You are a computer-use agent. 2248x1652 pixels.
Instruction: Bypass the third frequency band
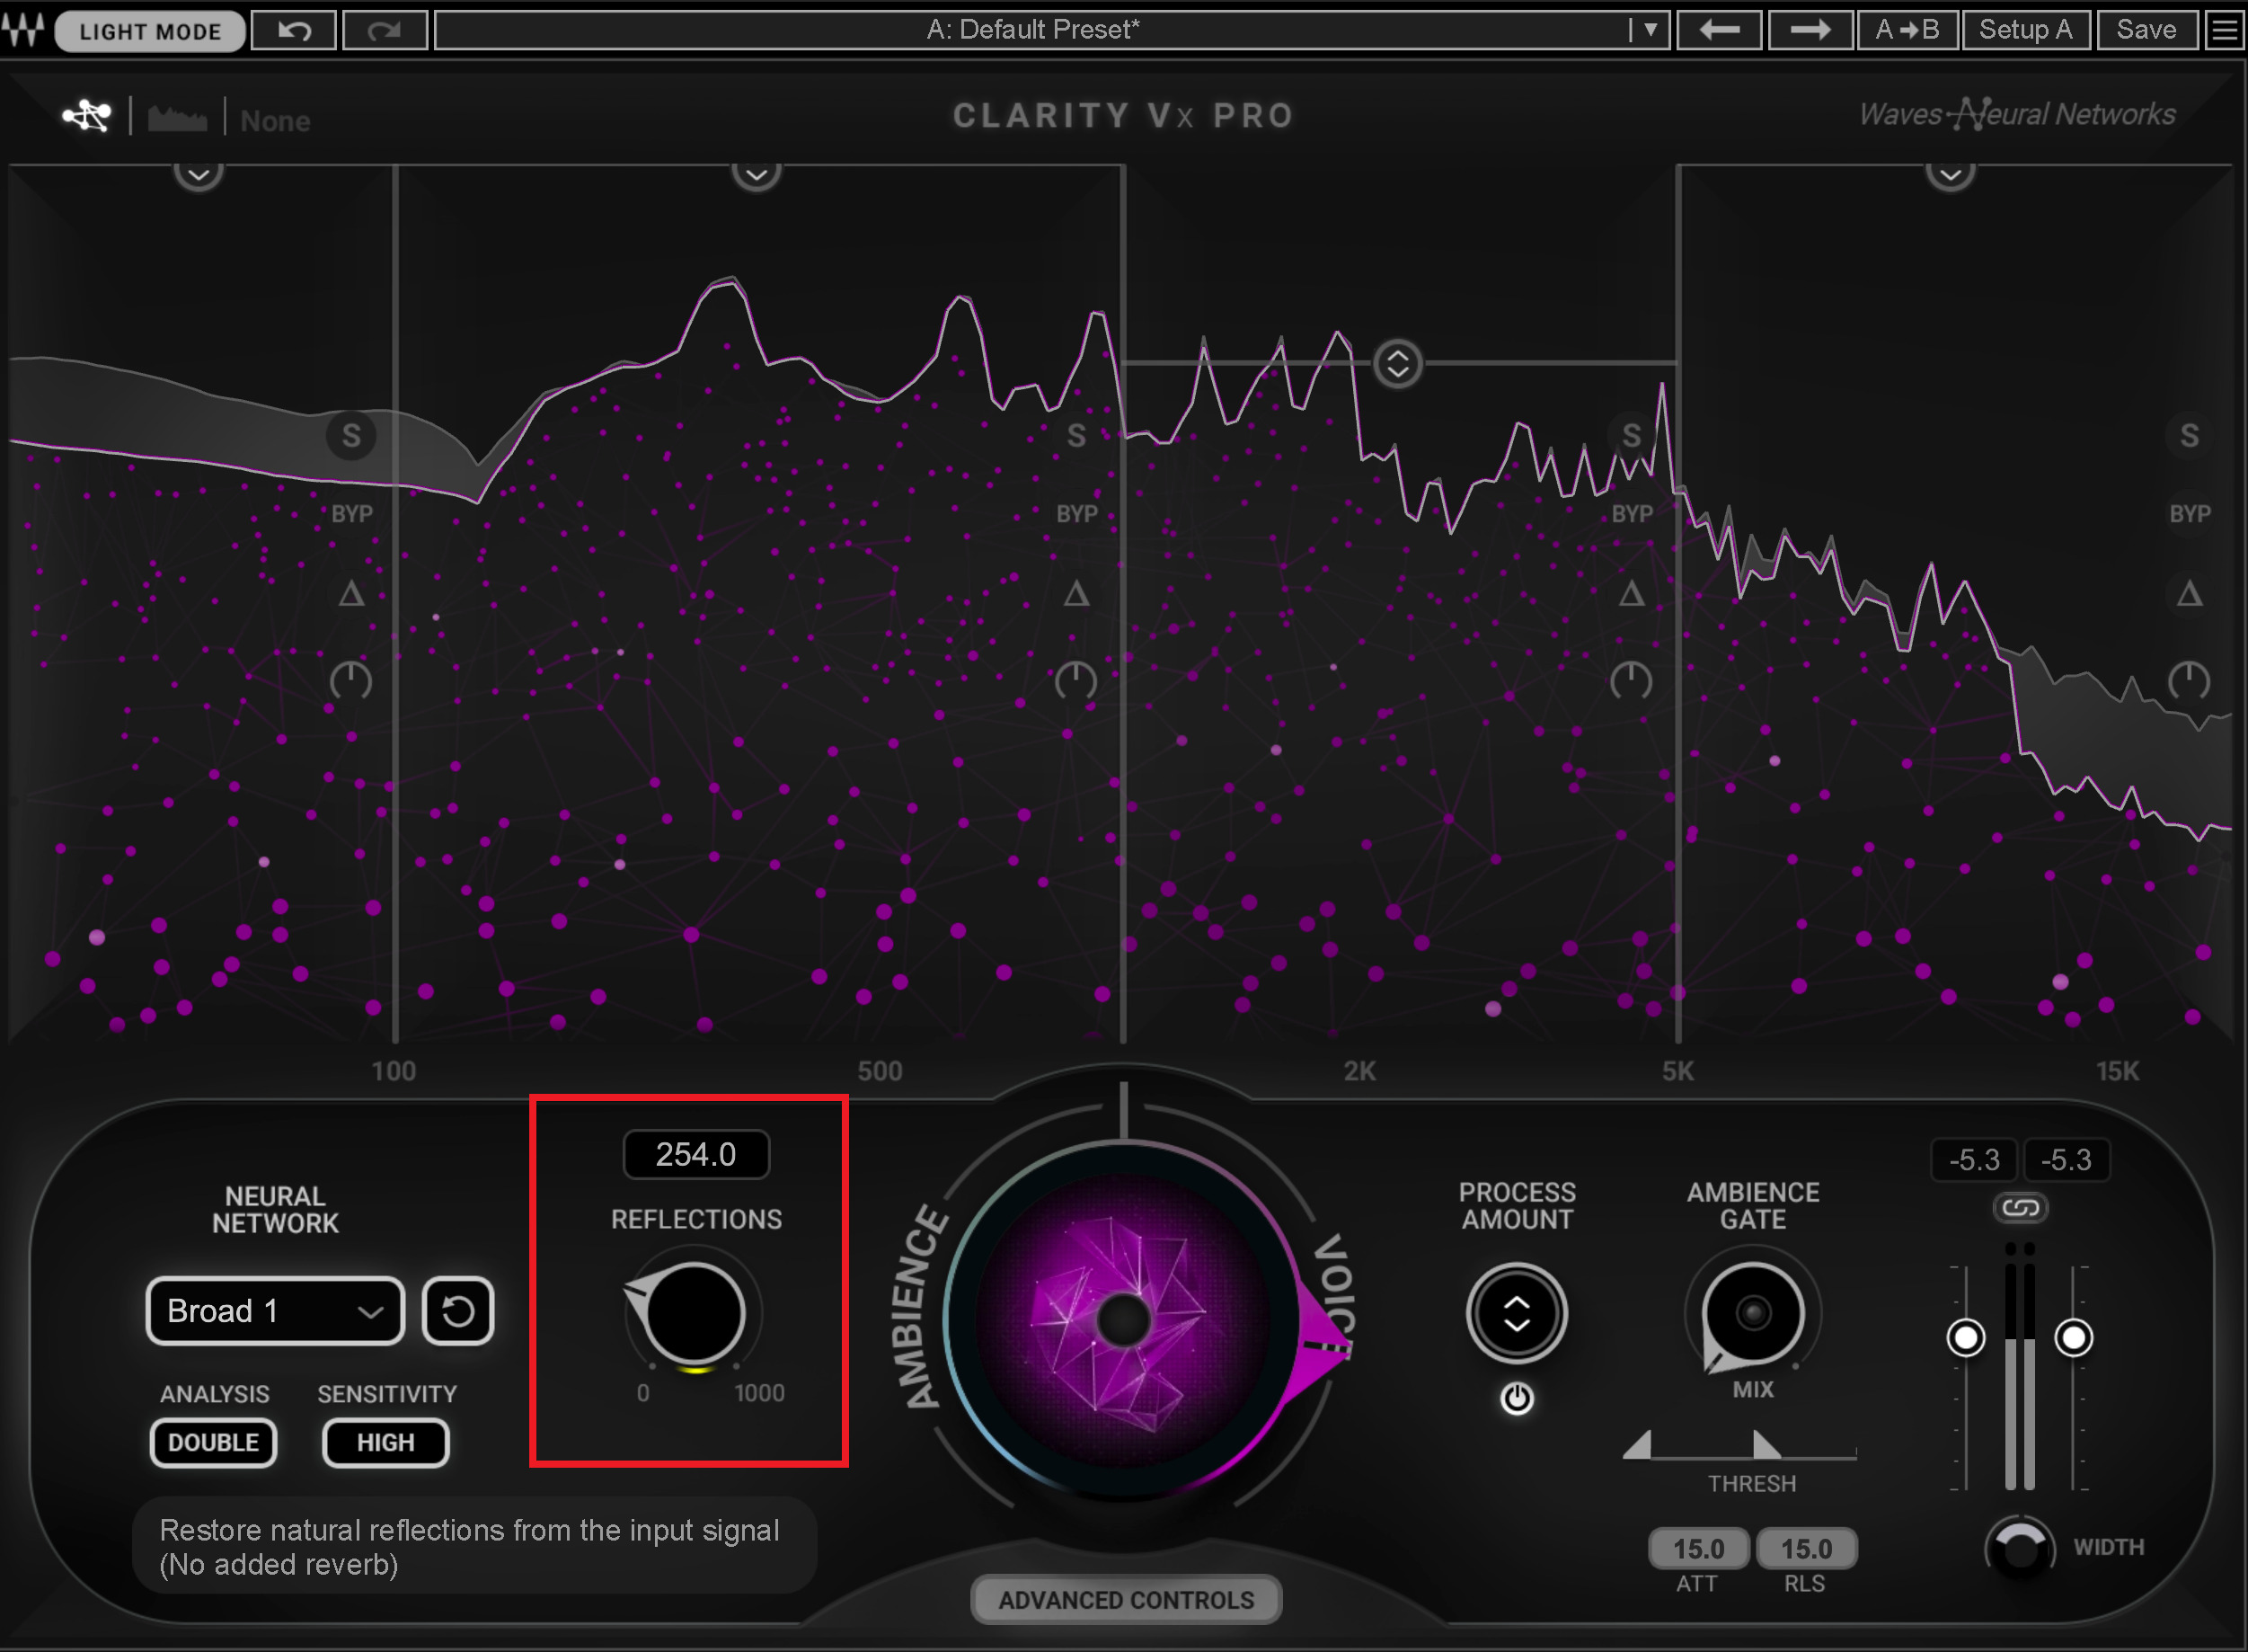point(1632,514)
